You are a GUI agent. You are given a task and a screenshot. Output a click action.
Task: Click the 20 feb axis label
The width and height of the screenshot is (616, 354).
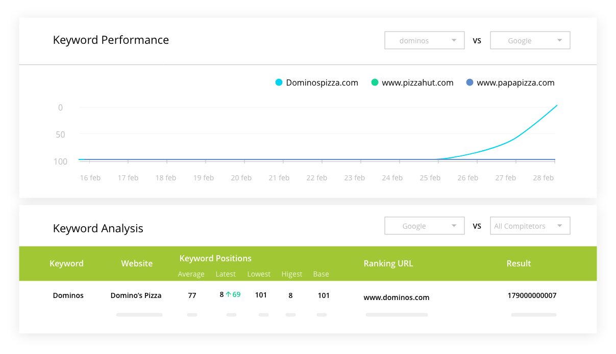point(241,178)
